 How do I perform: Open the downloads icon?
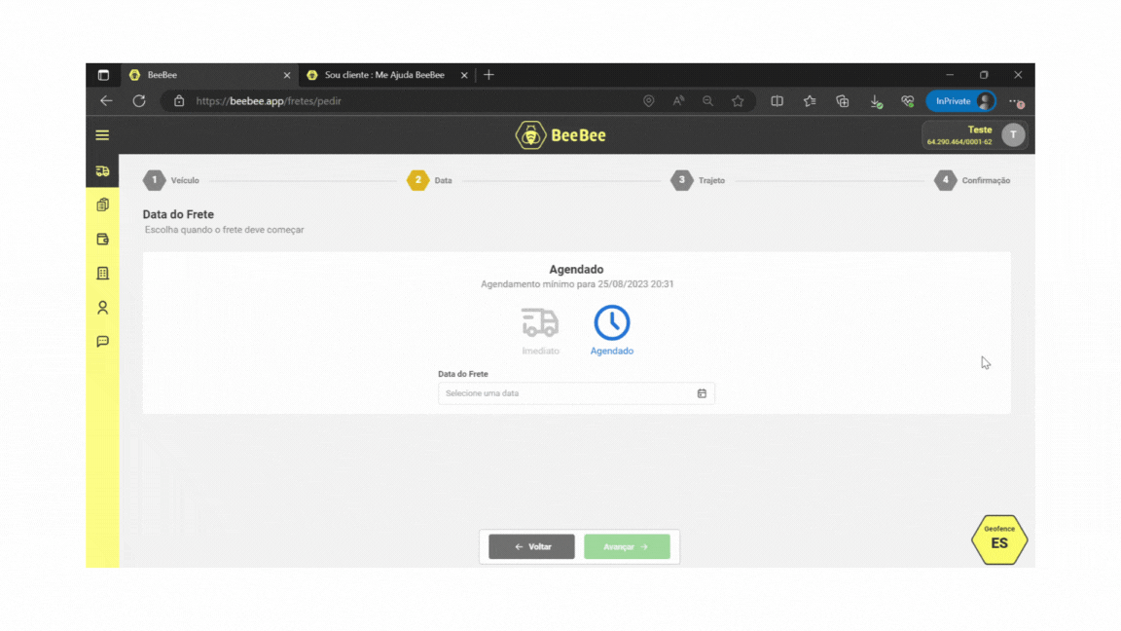pos(876,101)
